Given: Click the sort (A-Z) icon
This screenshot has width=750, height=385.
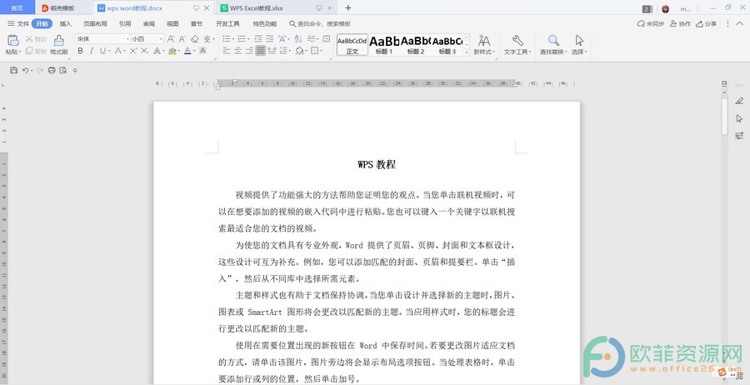Looking at the screenshot, I should point(298,38).
